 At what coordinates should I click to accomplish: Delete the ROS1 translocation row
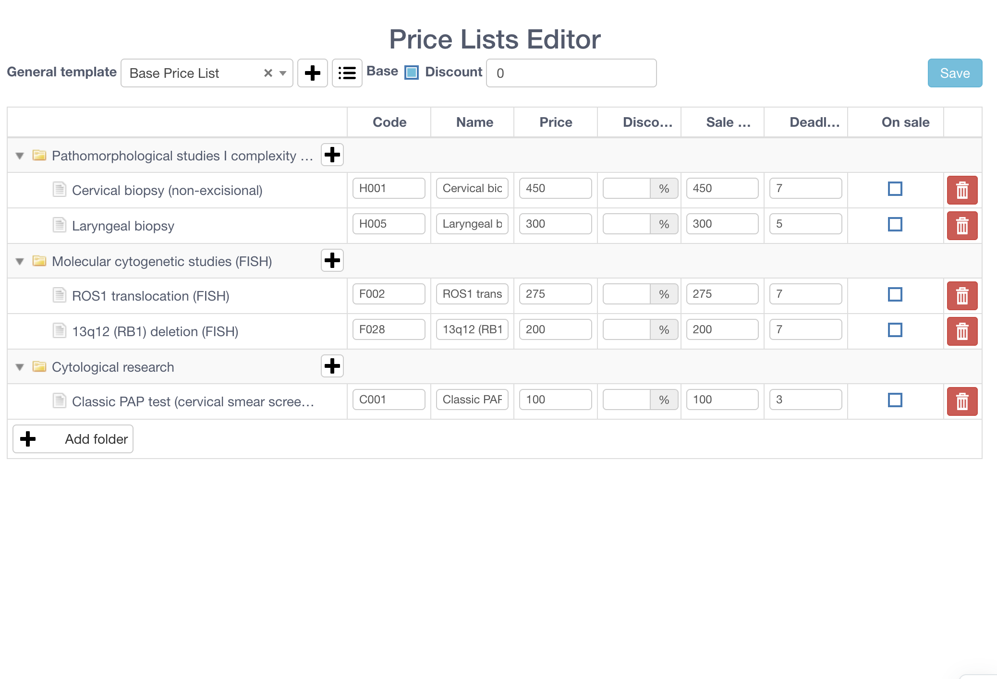962,295
